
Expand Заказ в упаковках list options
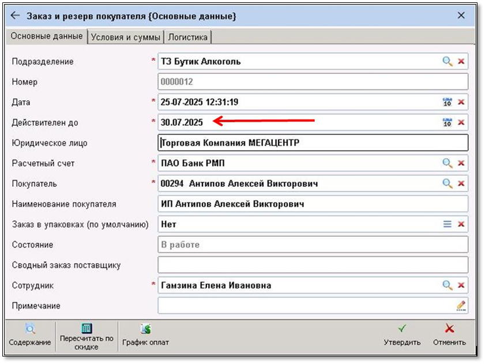(x=447, y=224)
